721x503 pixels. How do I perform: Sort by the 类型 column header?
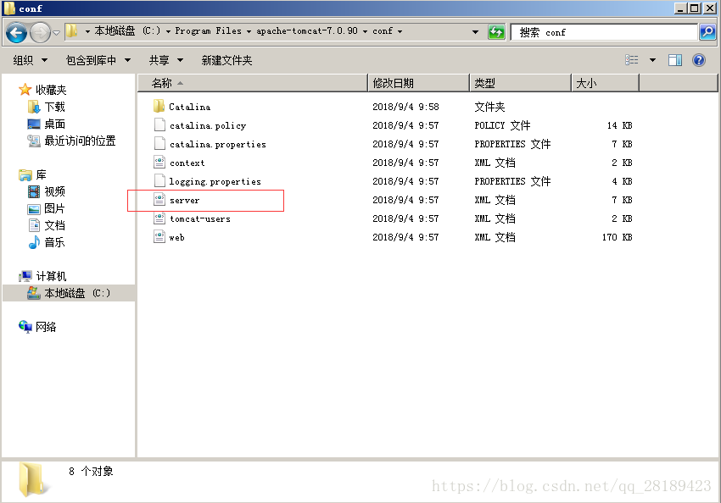tap(521, 83)
